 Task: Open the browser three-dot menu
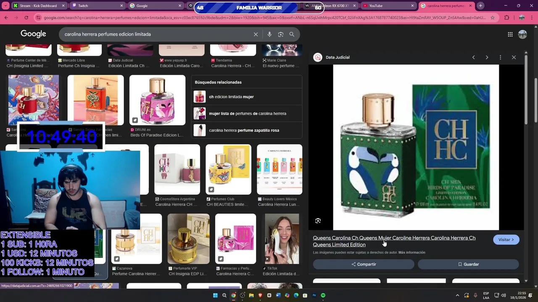532,18
